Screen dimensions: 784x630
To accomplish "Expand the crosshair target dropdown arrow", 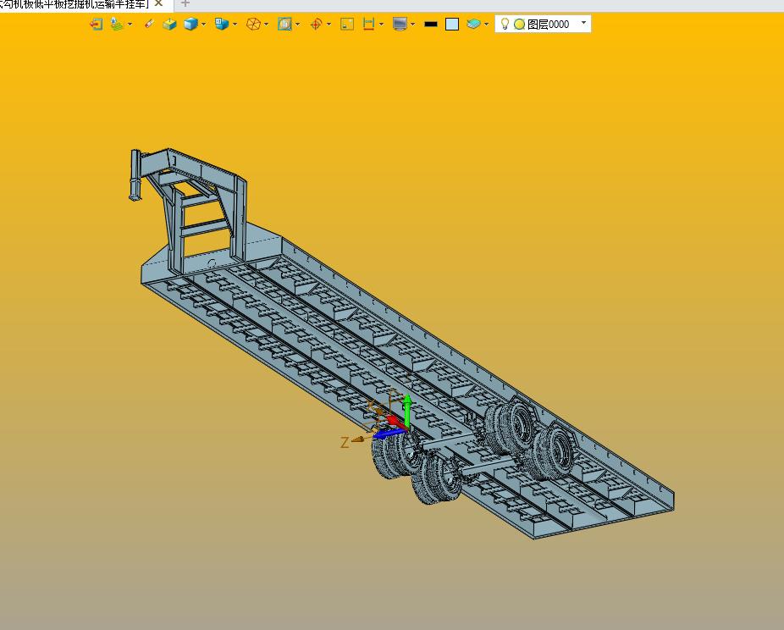I will (x=329, y=24).
